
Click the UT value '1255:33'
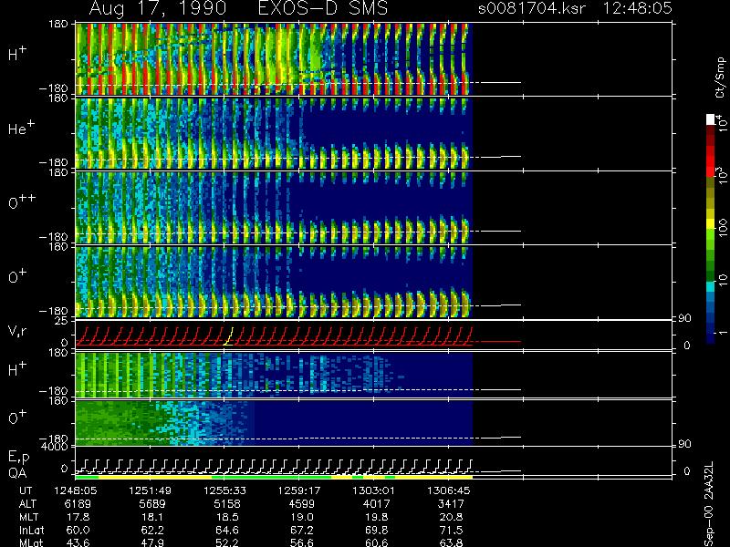(x=224, y=490)
